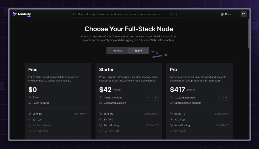Screen dimensions: 259x149
Task: Click the node icon beside '350M TU'
Action: [x=171, y=114]
